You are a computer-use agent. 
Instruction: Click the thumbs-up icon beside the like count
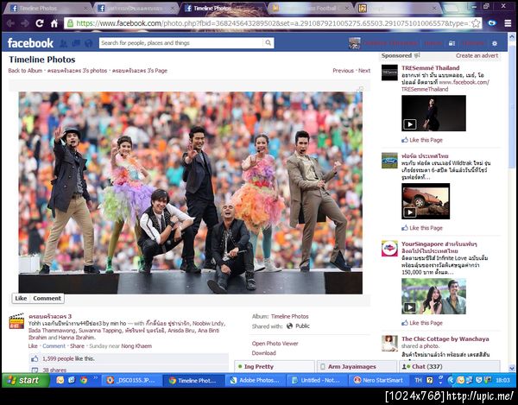click(x=35, y=358)
